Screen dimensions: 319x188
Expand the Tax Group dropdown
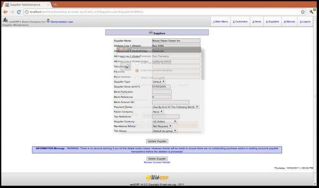pyautogui.click(x=164, y=131)
